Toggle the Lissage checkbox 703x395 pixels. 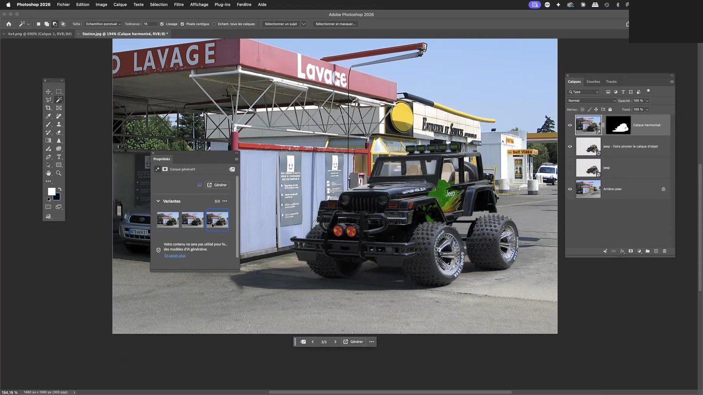click(x=162, y=24)
